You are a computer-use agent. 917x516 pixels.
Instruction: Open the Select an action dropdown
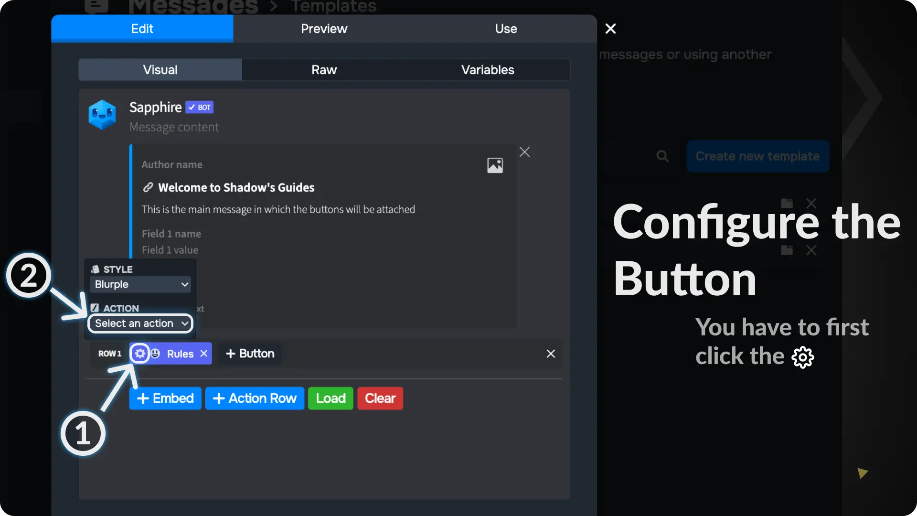pyautogui.click(x=140, y=323)
